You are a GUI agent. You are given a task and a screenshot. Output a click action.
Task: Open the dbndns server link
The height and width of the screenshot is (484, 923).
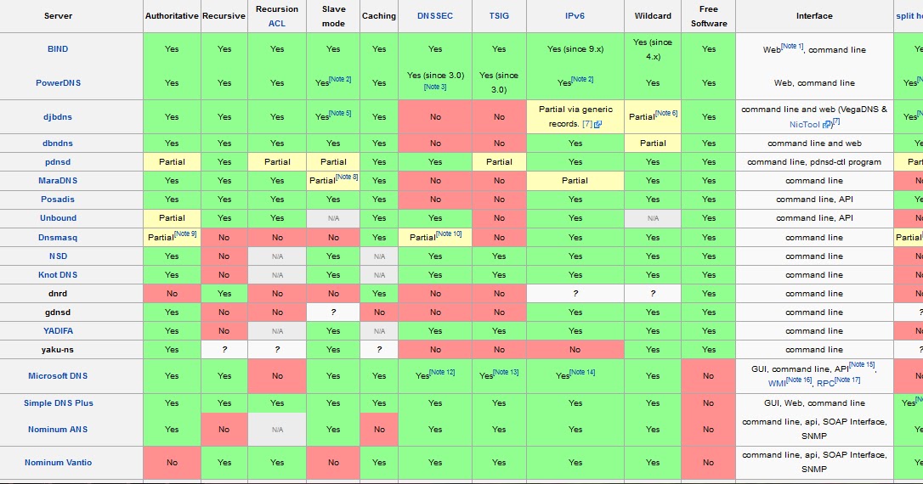(58, 143)
